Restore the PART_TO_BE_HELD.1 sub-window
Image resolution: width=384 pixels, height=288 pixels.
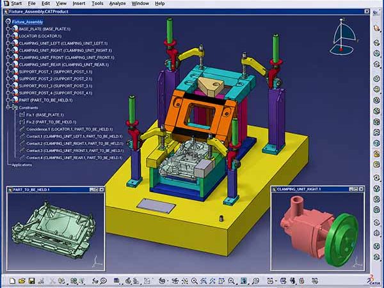pyautogui.click(x=96, y=189)
